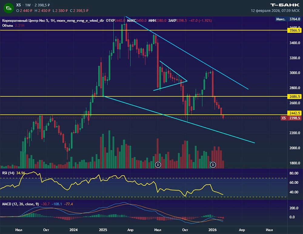Click the X5 ticker name in header

pyautogui.click(x=18, y=5)
